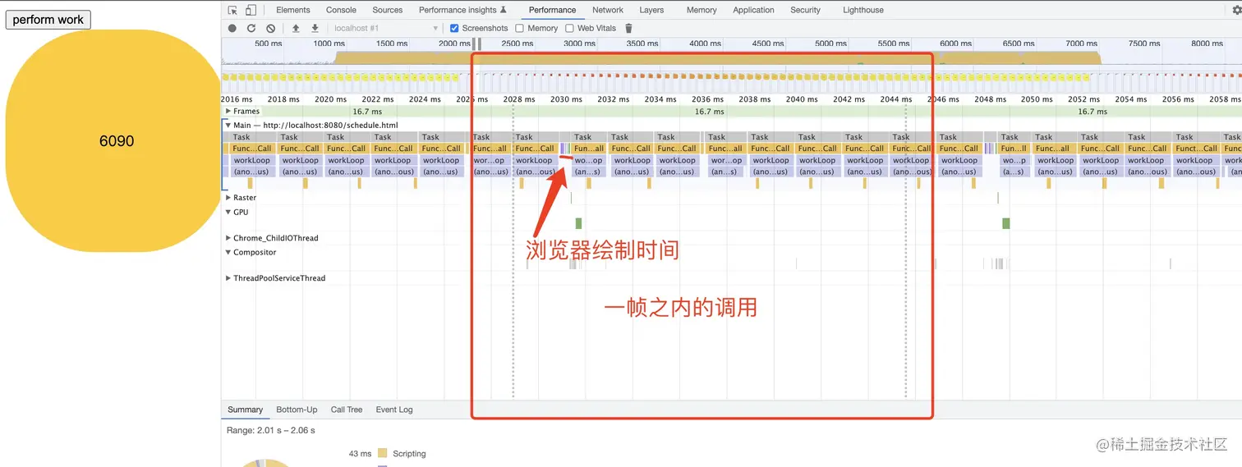Select the truncated wo...p flame chart entry
The width and height of the screenshot is (1242, 467).
click(x=1014, y=161)
